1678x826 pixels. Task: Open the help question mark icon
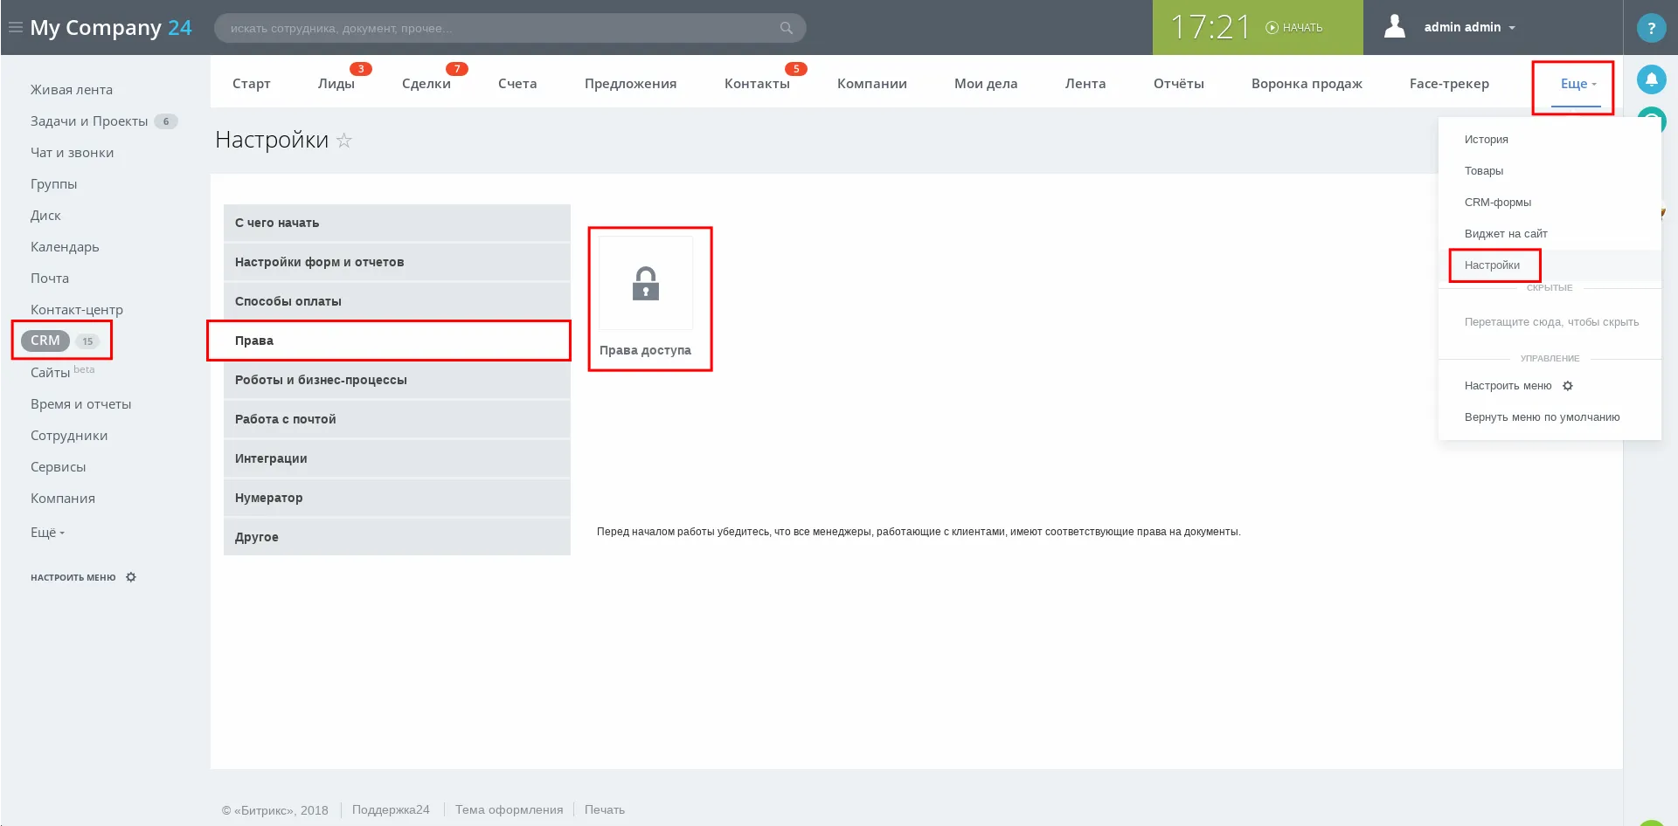click(1651, 28)
